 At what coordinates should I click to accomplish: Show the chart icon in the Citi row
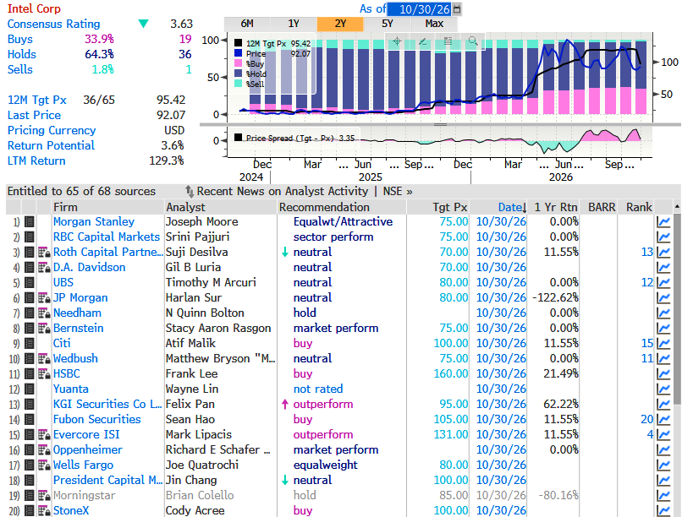[x=663, y=344]
